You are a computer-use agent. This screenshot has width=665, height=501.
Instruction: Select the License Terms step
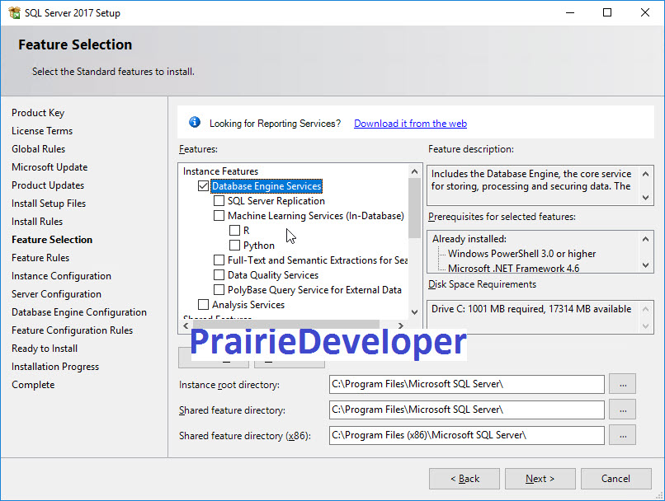[x=42, y=130]
